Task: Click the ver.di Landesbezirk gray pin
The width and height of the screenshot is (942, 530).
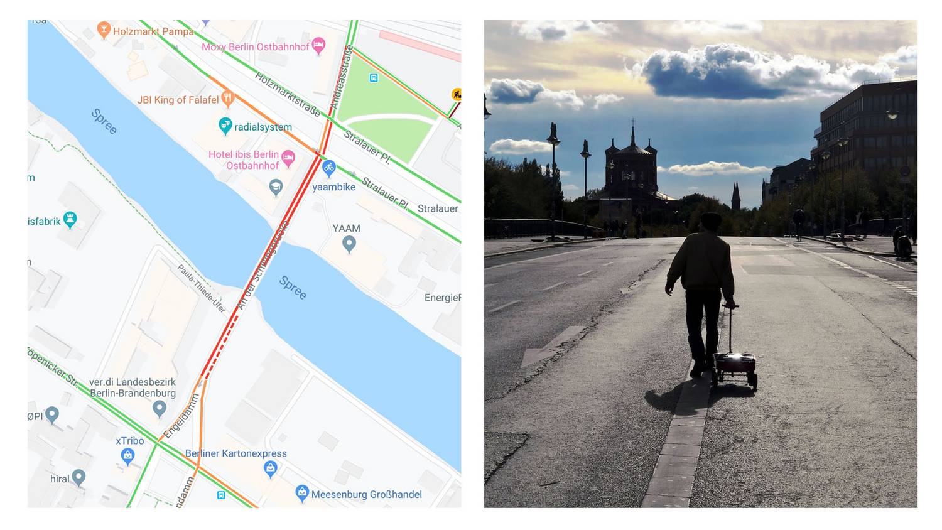Action: (x=160, y=409)
